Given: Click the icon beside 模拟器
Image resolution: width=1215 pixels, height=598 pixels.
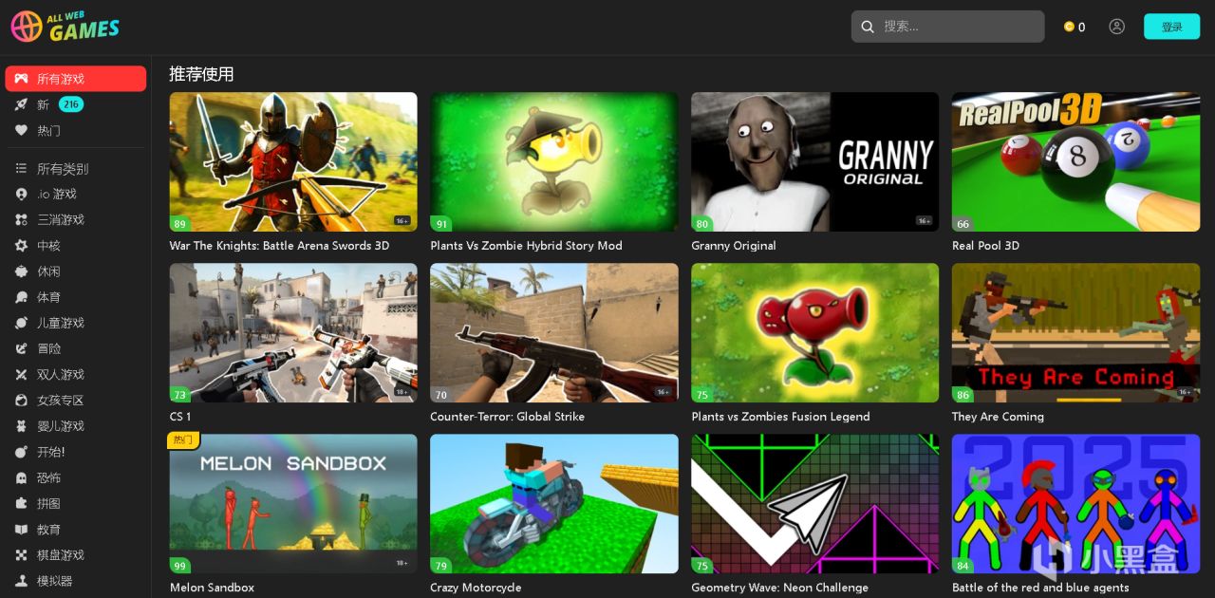Looking at the screenshot, I should [21, 580].
